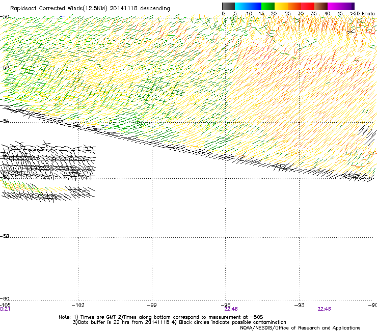Click the 22:46 time label right of longitude -93
This screenshot has width=377, height=331.
324,309
